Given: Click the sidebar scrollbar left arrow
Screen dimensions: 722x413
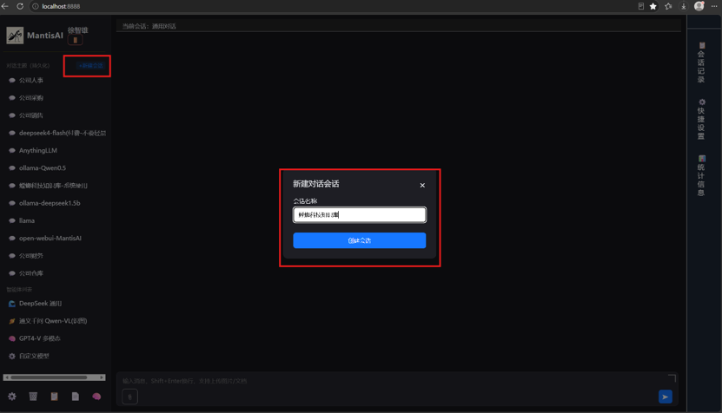Looking at the screenshot, I should [x=6, y=377].
